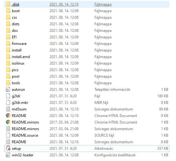Click date of the .disk folder
Viewport: 176px width, 161px height.
coord(64,4)
